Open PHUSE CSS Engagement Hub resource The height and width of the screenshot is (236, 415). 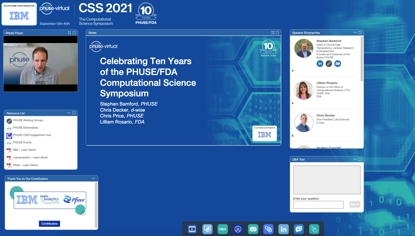point(32,135)
